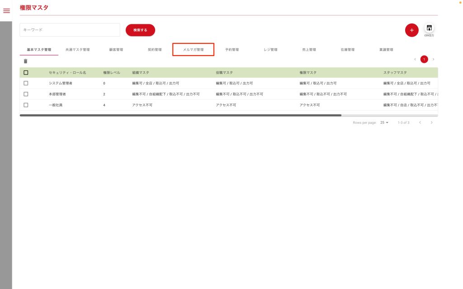The height and width of the screenshot is (289, 463).
Task: Select the 売上管理 tab
Action: 309,50
